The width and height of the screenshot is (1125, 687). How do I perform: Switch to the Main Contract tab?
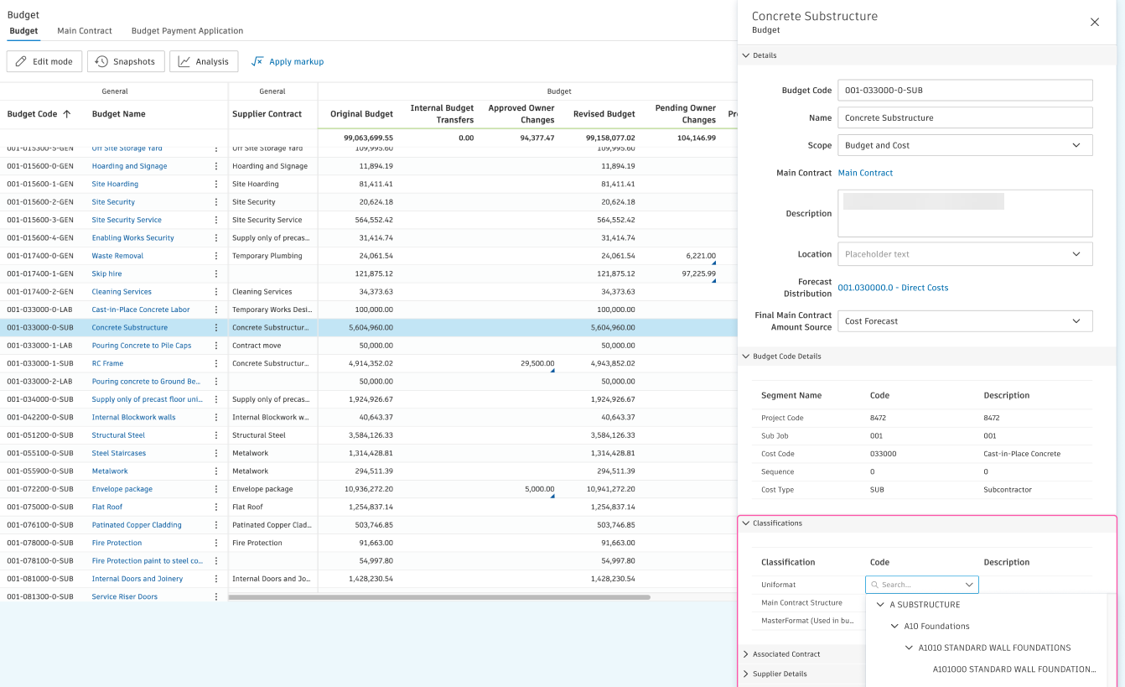click(x=85, y=31)
